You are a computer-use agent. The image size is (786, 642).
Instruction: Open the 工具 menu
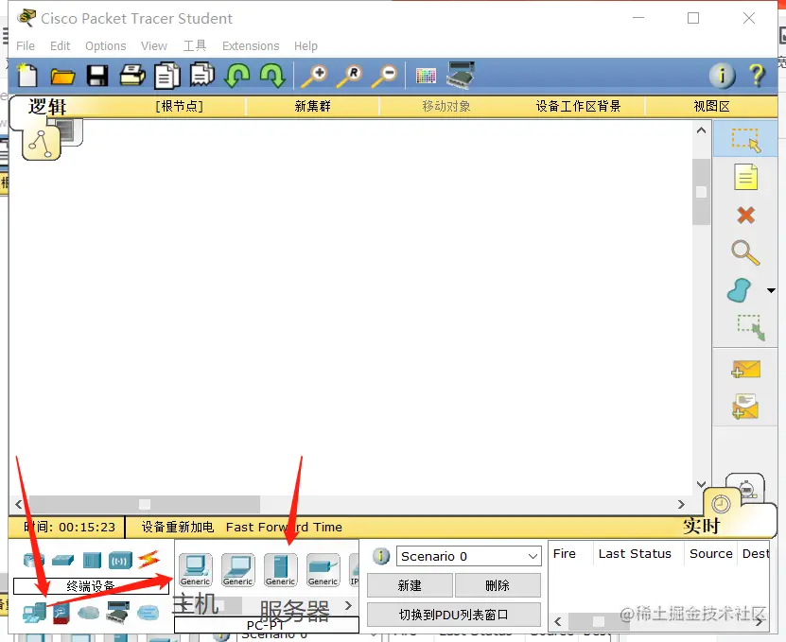tap(195, 45)
